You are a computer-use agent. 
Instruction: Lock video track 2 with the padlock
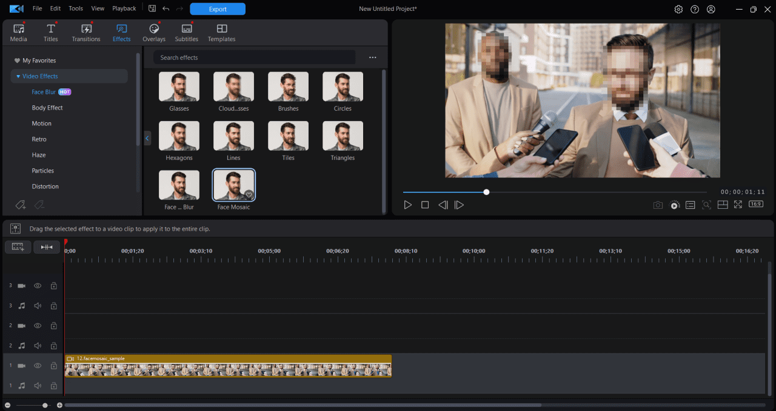click(53, 325)
